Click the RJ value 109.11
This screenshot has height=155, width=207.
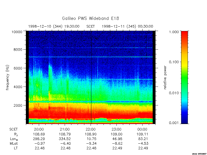point(142,134)
